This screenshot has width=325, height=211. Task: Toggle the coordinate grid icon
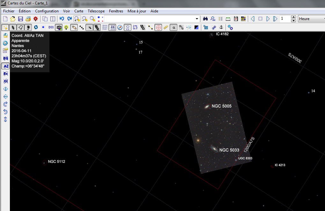(x=105, y=27)
